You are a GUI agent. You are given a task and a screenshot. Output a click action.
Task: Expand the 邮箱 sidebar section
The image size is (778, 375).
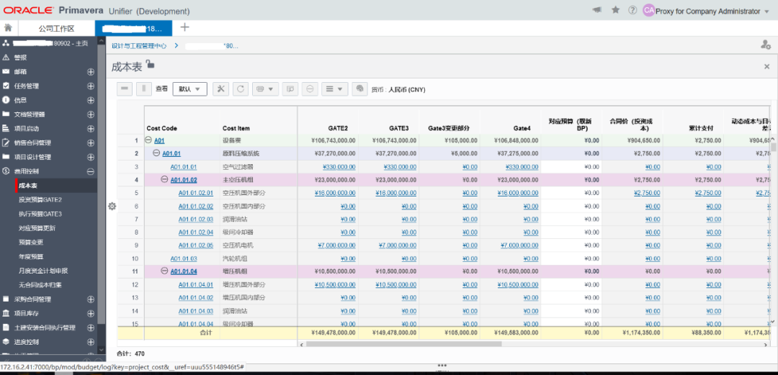90,71
